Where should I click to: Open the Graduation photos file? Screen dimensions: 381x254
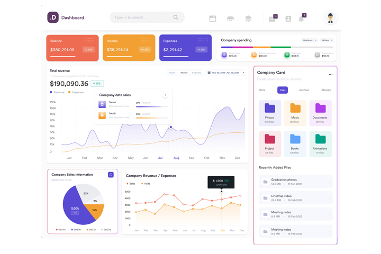(x=295, y=182)
